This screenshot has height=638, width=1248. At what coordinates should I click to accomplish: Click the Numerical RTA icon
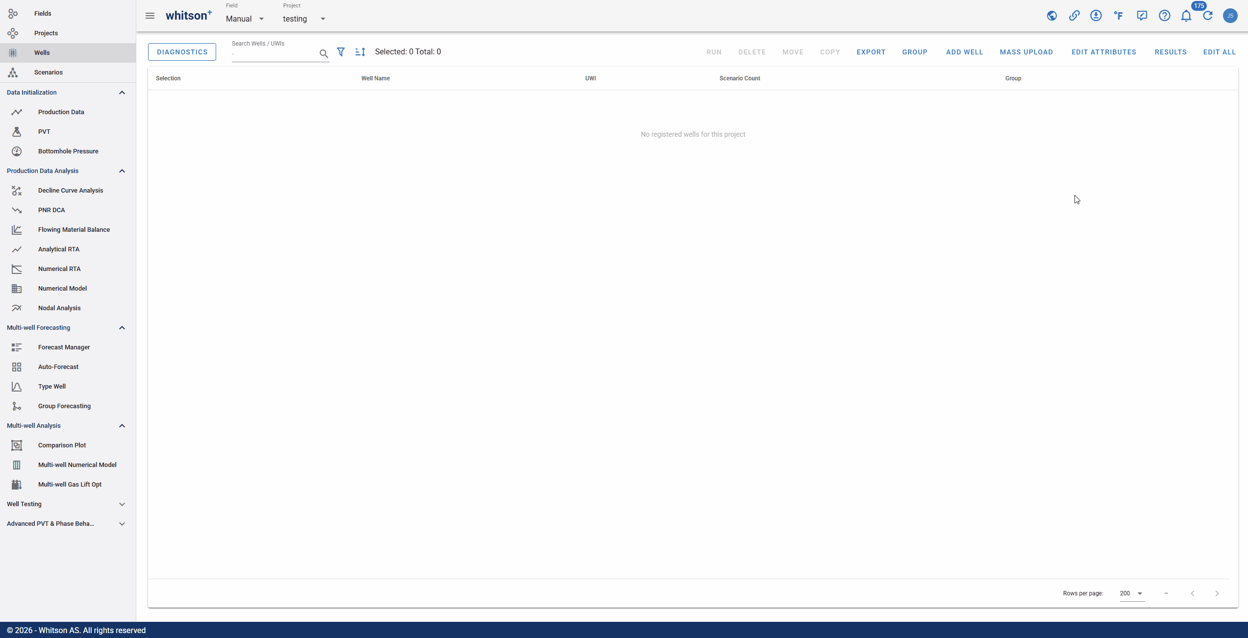(17, 269)
